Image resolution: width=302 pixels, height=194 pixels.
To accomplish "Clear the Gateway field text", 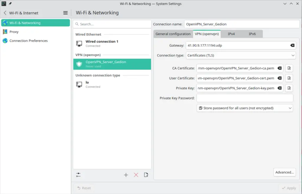I will pos(292,45).
